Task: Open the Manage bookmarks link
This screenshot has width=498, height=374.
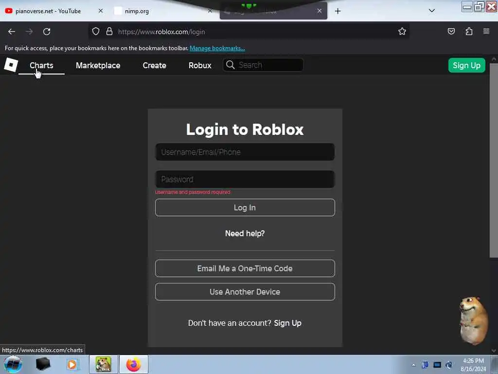Action: click(217, 48)
